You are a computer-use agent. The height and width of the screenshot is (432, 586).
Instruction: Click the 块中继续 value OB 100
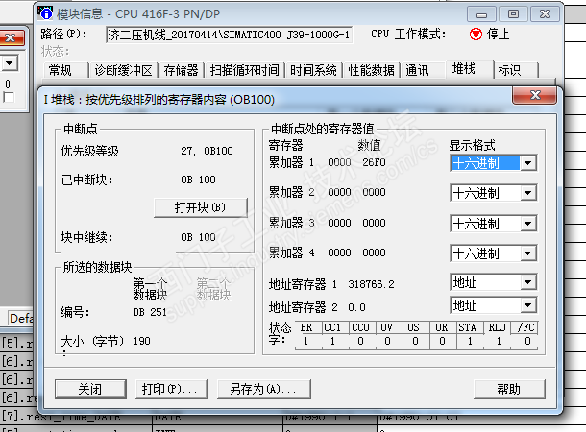(x=198, y=237)
